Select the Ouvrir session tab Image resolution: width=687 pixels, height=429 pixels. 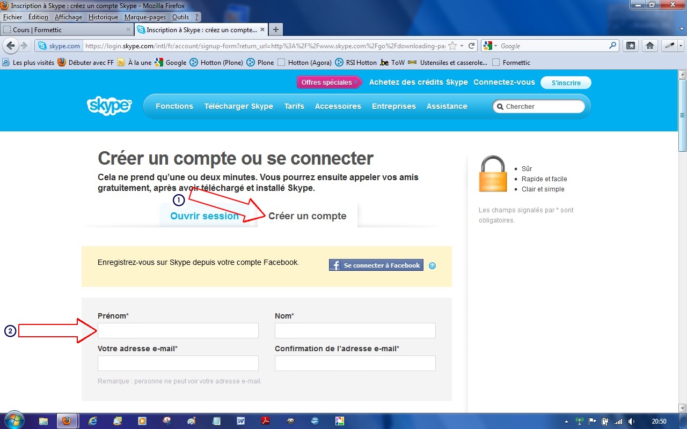coord(204,216)
